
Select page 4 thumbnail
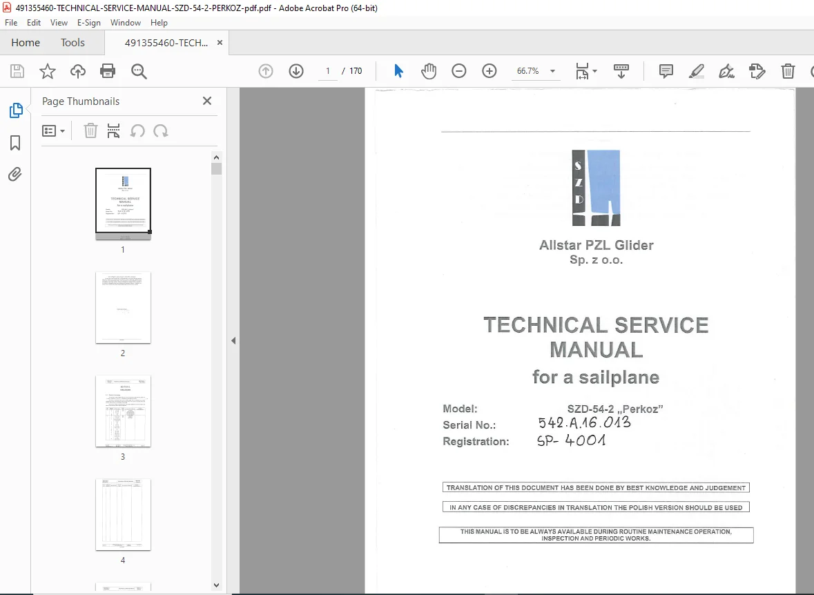(x=123, y=514)
